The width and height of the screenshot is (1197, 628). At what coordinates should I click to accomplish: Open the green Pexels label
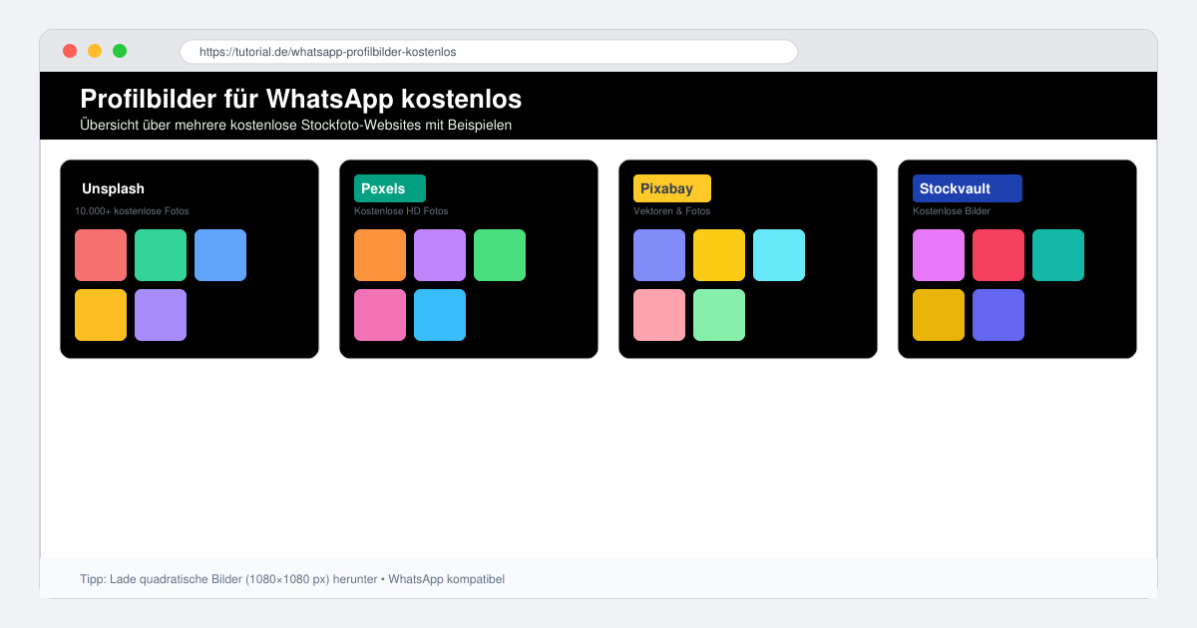[390, 188]
